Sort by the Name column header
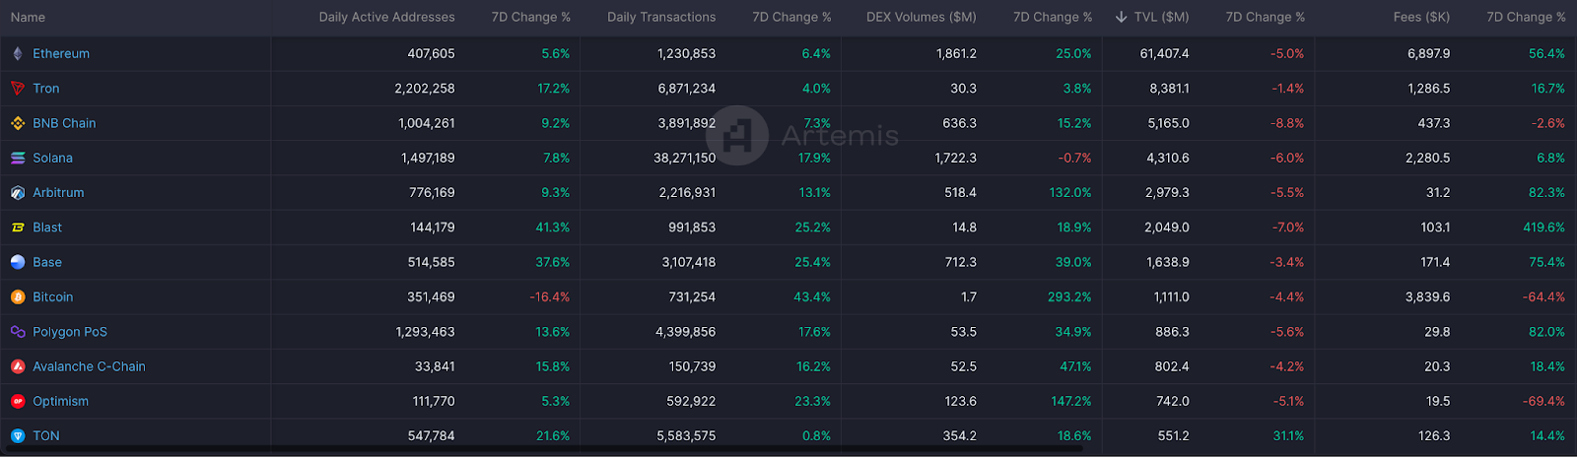1577x457 pixels. 28,17
